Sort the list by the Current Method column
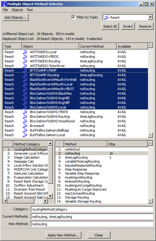The height and width of the screenshot is (241, 156). (x=98, y=46)
